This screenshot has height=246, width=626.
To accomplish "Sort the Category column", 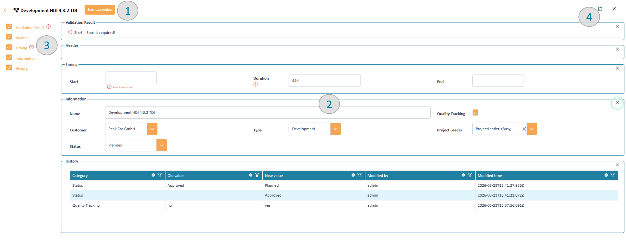I will (x=153, y=175).
